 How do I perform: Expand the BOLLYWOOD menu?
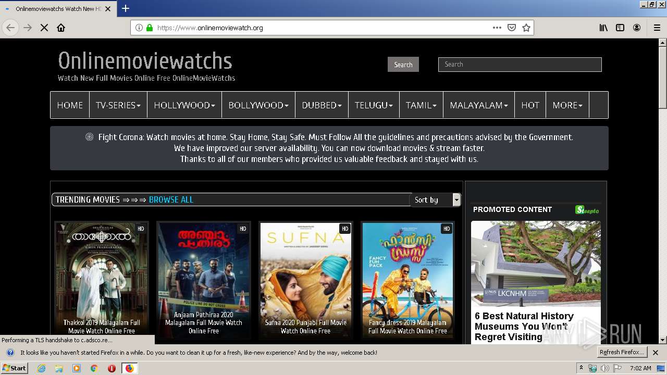pyautogui.click(x=258, y=105)
